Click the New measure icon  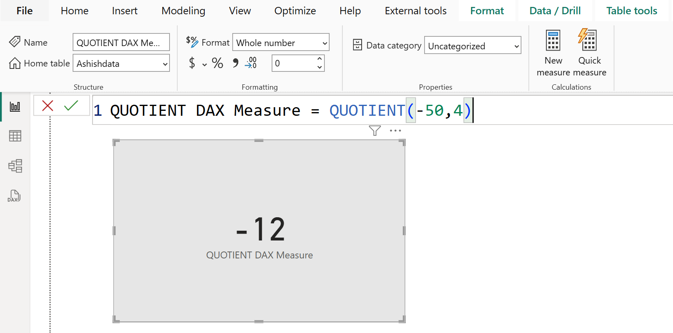point(553,41)
